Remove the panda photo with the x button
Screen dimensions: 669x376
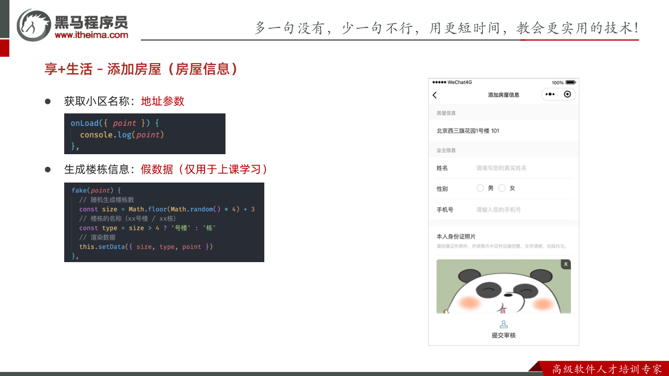tap(565, 264)
